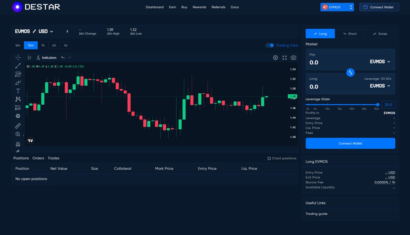Activate the magnet snap tool
The width and height of the screenshot is (410, 235).
(18, 144)
